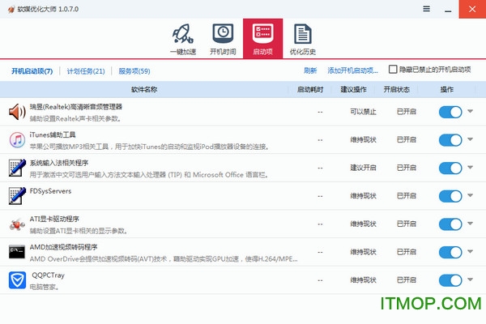Expand dropdown arrow for AMD加速视频转码程序 row
The height and width of the screenshot is (324, 486).
coord(470,251)
